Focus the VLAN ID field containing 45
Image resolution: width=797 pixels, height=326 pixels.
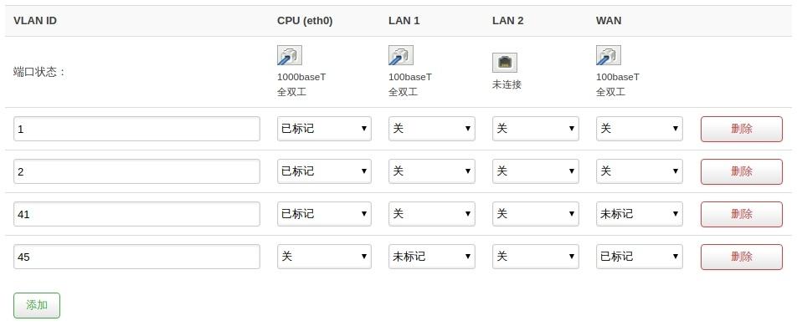(x=136, y=257)
